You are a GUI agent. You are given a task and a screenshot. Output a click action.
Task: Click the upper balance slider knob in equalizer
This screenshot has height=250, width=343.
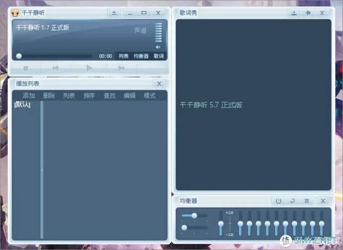coord(194,216)
